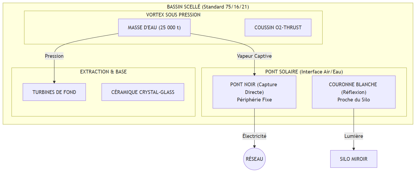
Task: Click the arrowhead entering the RÉSEAU circle
Action: (254, 146)
